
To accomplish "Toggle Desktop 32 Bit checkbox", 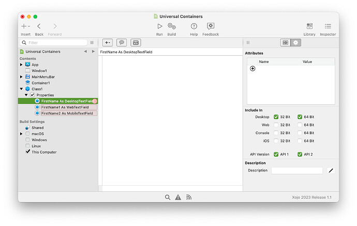I will point(276,117).
